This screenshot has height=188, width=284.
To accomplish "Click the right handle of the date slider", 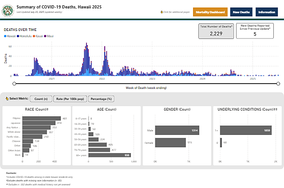I will pos(278,83).
